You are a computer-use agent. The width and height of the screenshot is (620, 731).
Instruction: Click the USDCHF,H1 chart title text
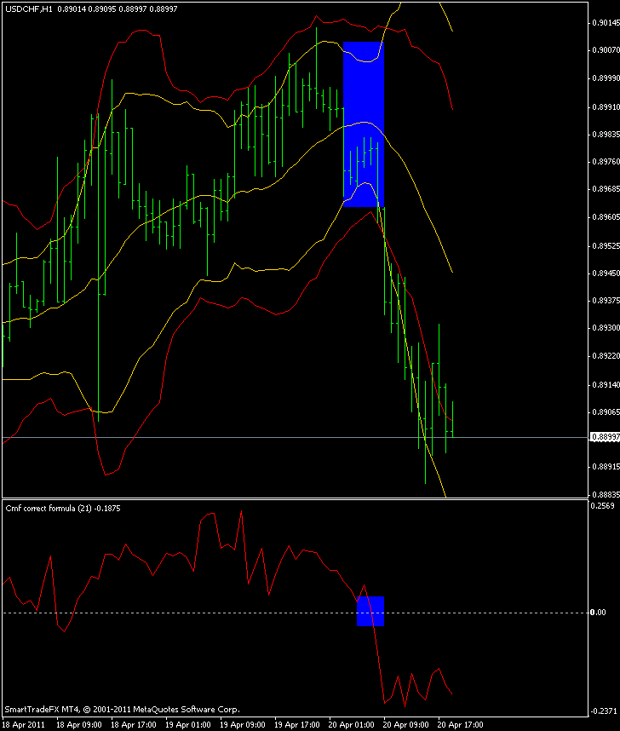pos(28,9)
